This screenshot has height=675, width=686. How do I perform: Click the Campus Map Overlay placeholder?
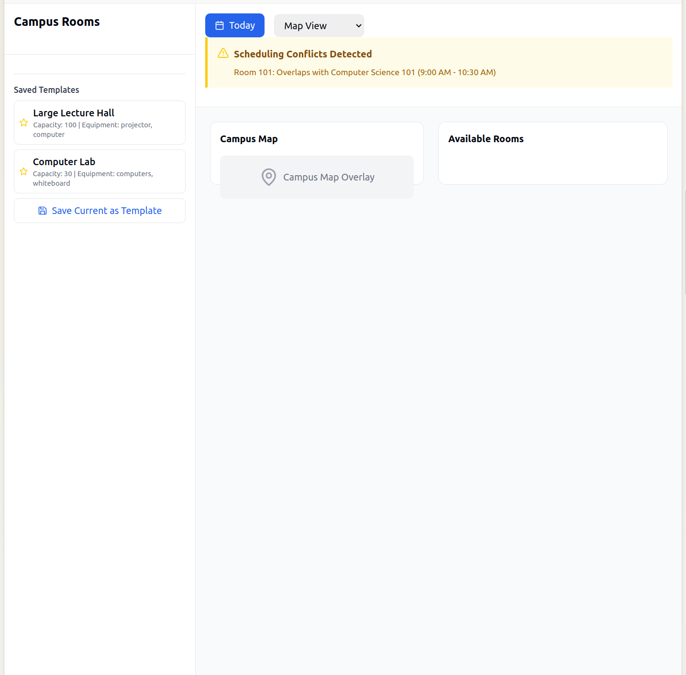tap(329, 177)
